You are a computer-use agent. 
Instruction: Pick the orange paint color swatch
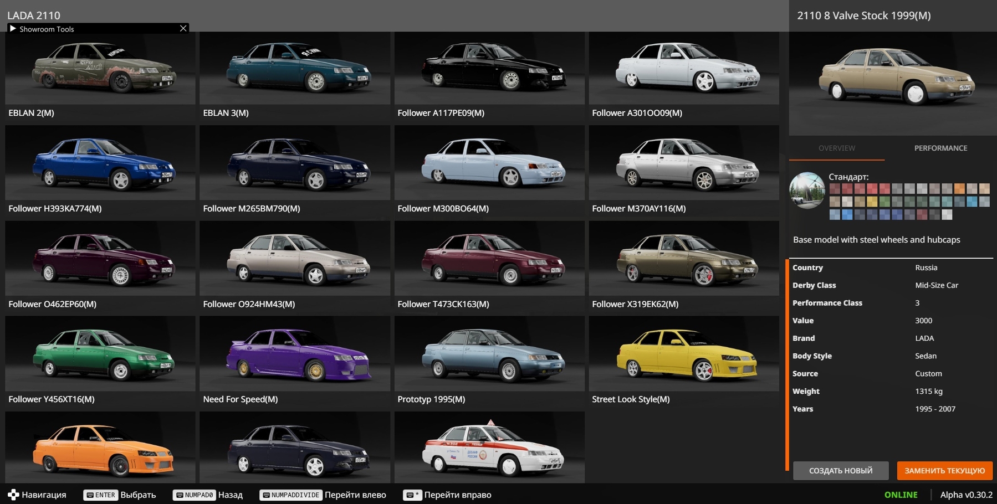[959, 189]
